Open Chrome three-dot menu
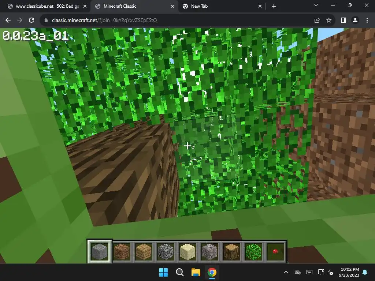Viewport: 375px width, 281px height. [x=367, y=20]
